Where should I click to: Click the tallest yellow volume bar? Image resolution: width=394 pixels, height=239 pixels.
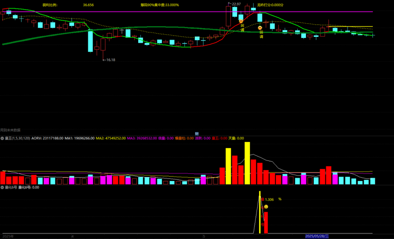point(247,163)
